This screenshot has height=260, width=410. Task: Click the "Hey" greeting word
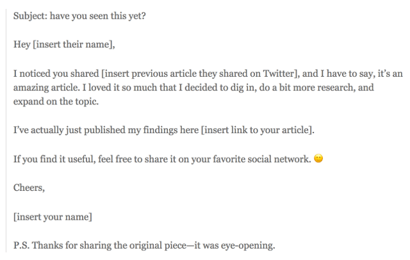pyautogui.click(x=22, y=45)
